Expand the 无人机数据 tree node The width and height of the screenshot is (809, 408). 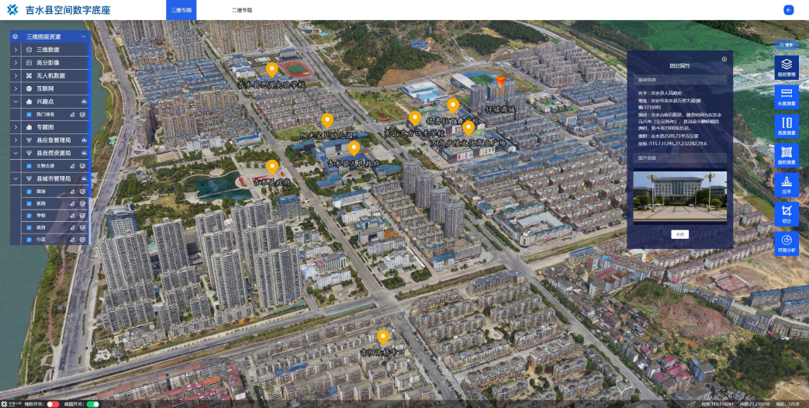[16, 75]
